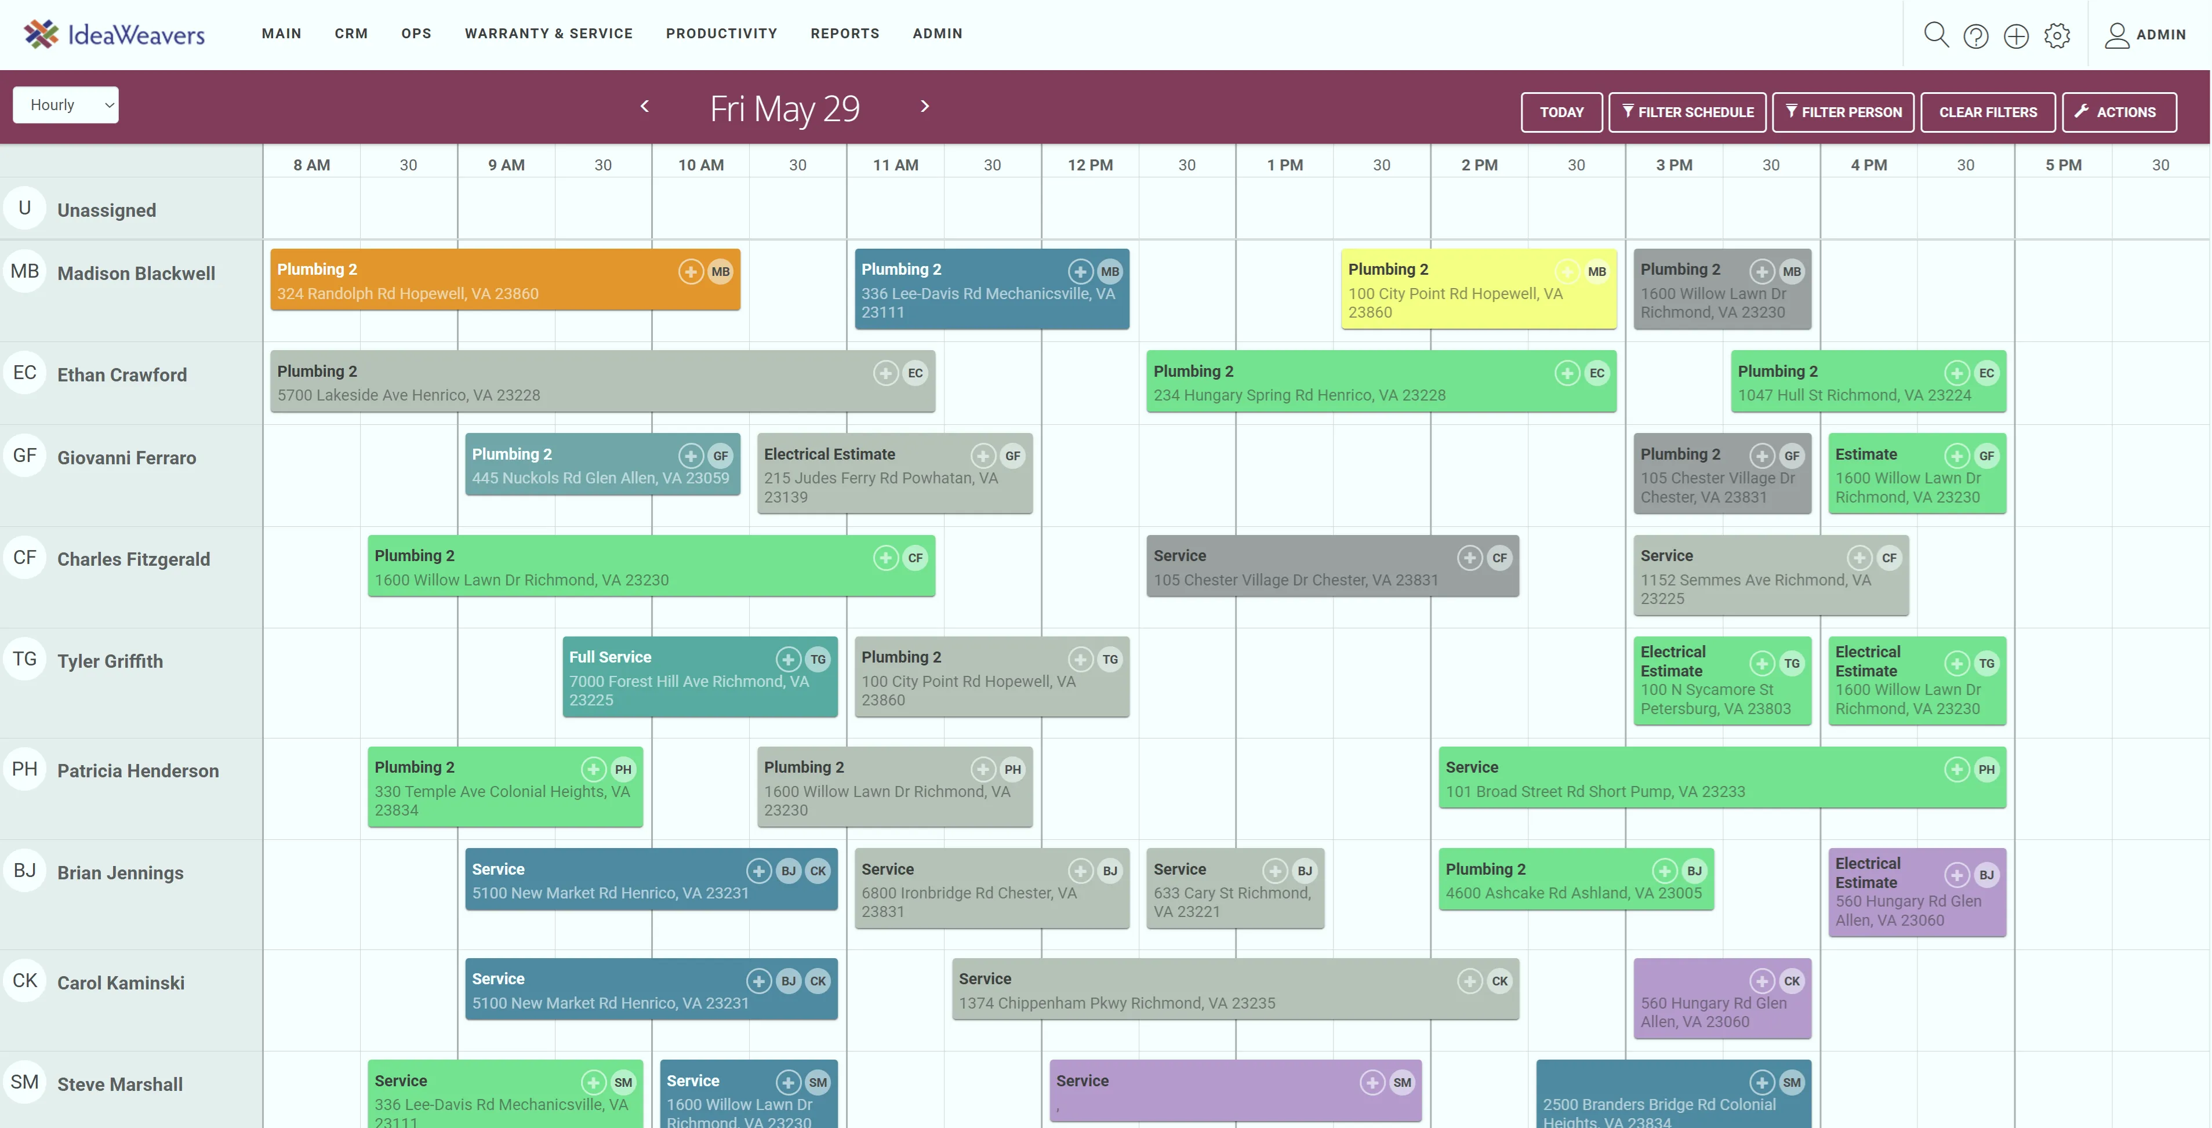Click plus icon on 445 Nuckols Rd job
The image size is (2212, 1128).
[x=691, y=456]
